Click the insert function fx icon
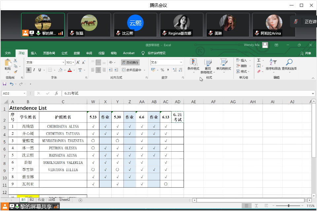317x211 pixels. (56, 94)
